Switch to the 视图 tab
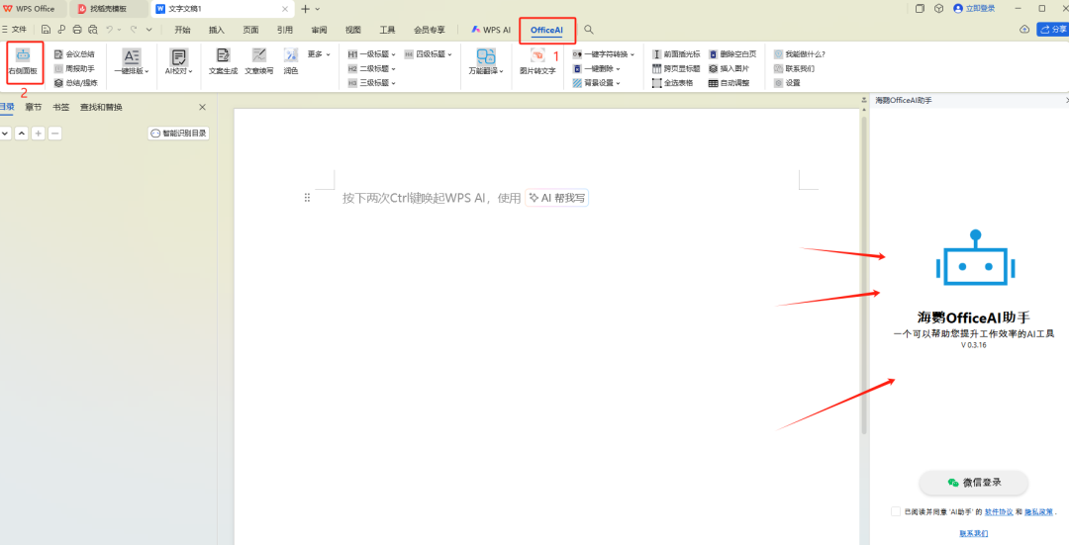 click(353, 30)
